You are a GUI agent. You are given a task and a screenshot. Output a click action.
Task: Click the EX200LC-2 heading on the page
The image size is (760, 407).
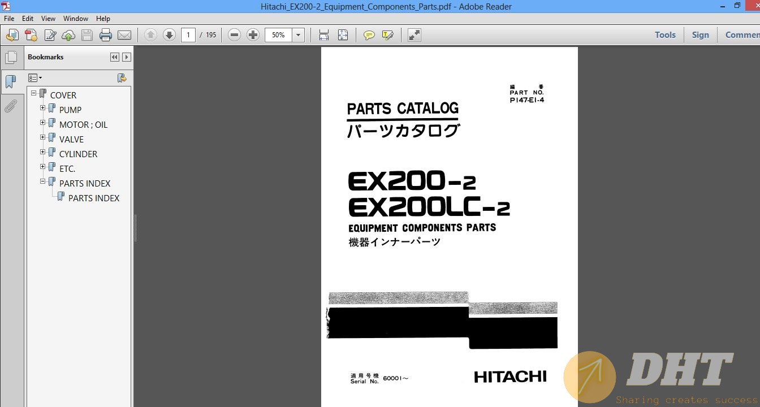(429, 207)
